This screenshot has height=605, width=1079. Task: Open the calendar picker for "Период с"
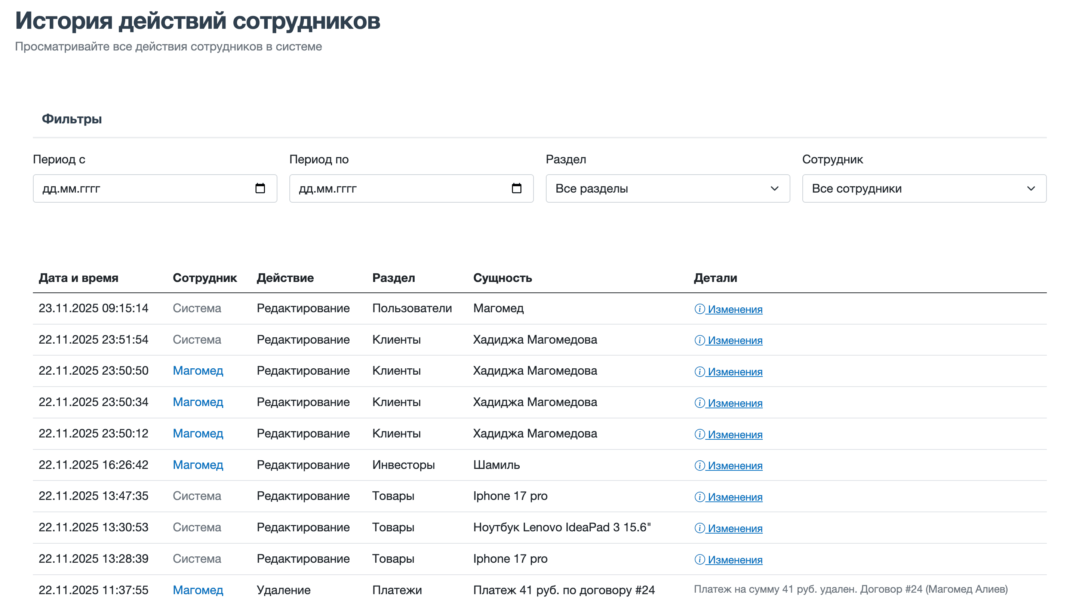click(x=261, y=188)
